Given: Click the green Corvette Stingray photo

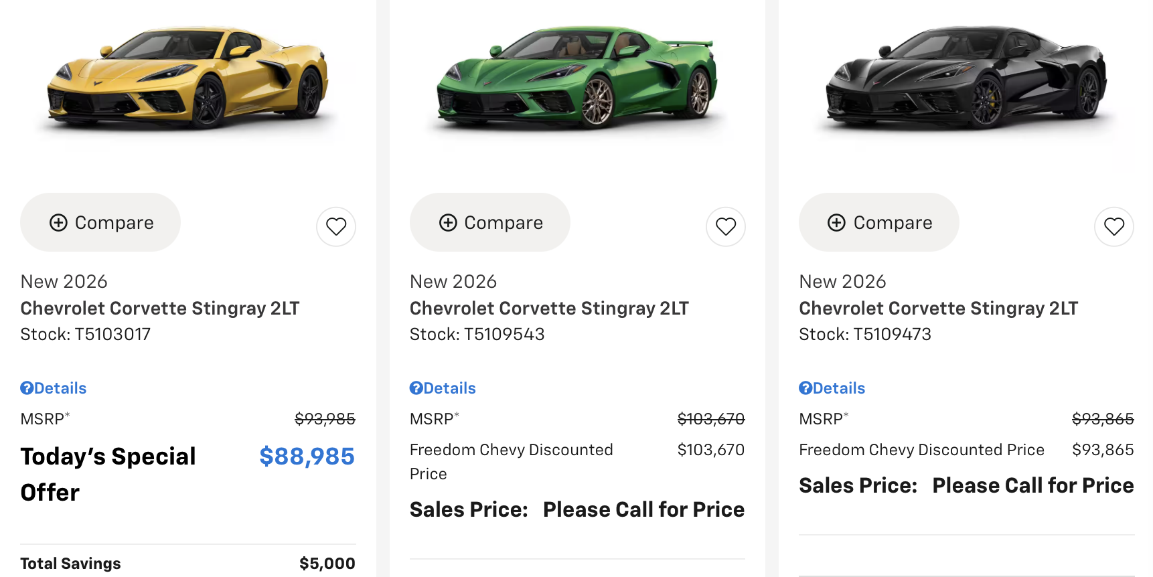Looking at the screenshot, I should (577, 77).
